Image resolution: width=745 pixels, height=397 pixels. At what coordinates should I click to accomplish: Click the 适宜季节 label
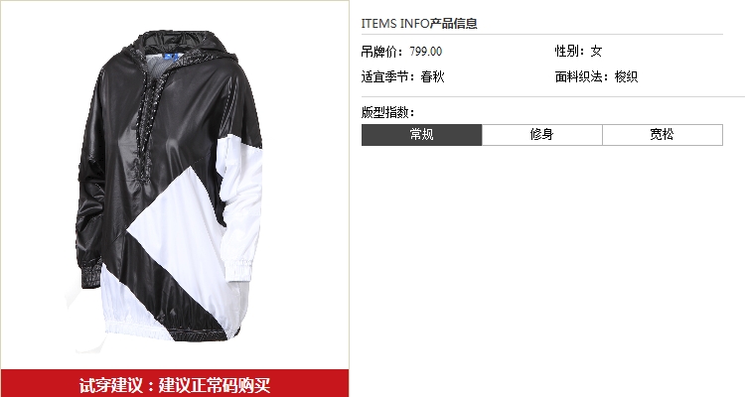[388, 77]
